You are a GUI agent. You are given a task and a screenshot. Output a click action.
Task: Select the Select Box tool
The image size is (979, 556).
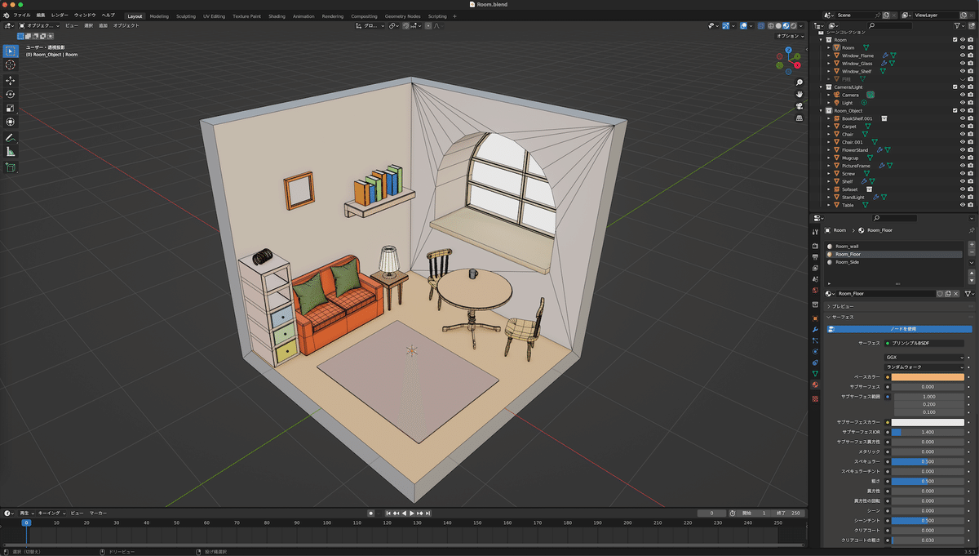point(11,51)
